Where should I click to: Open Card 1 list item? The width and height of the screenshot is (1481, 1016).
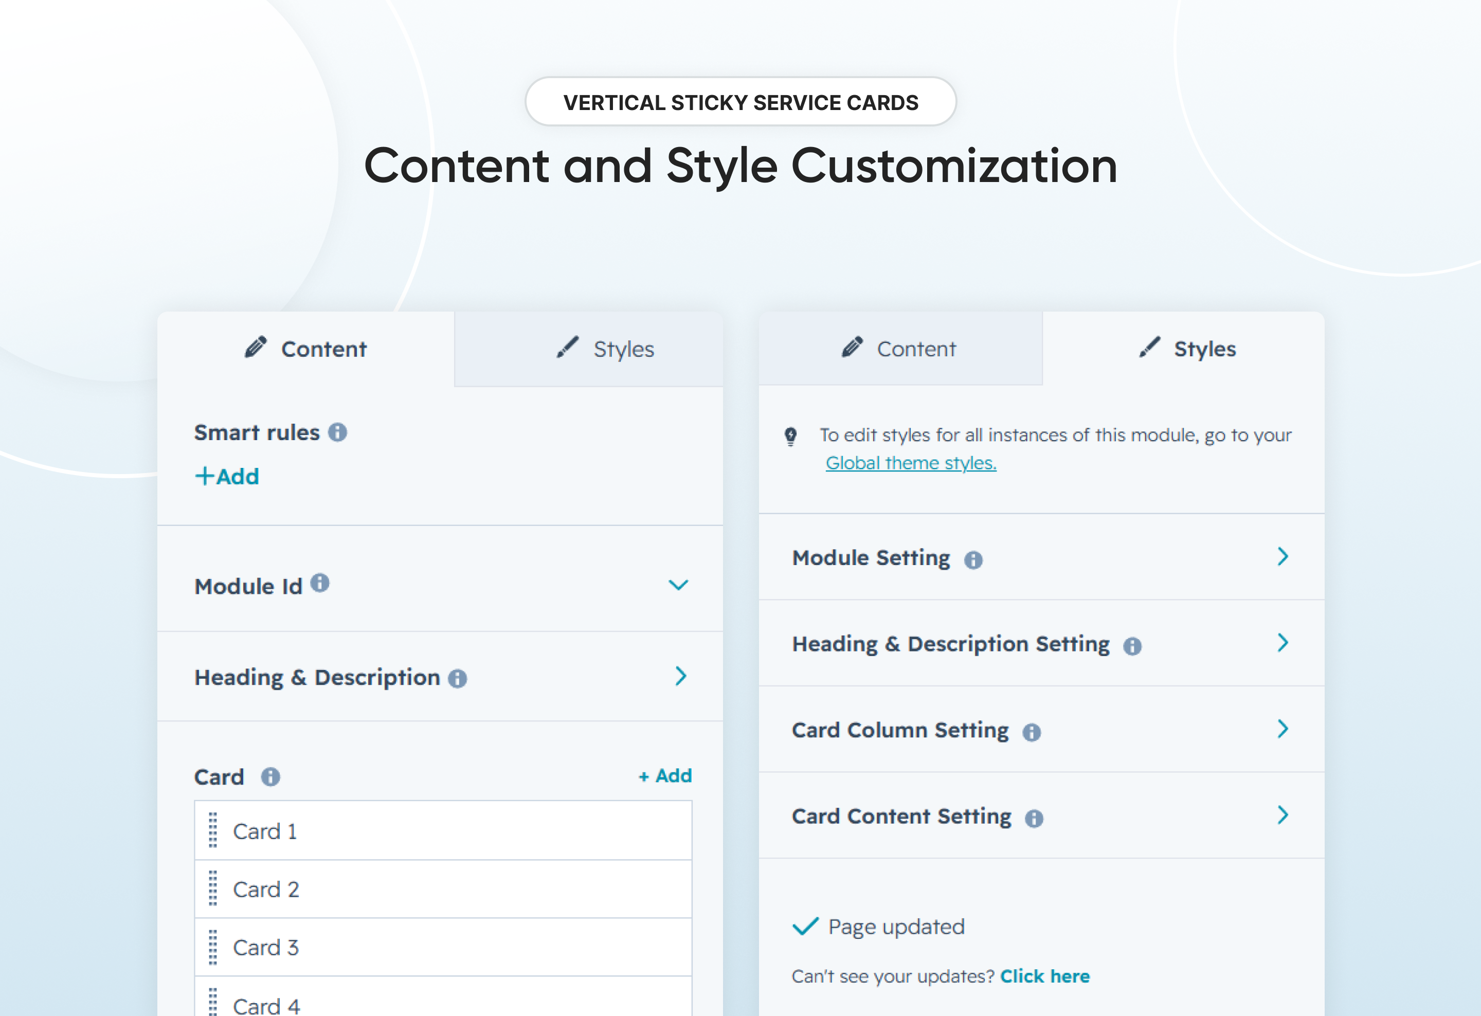point(443,830)
